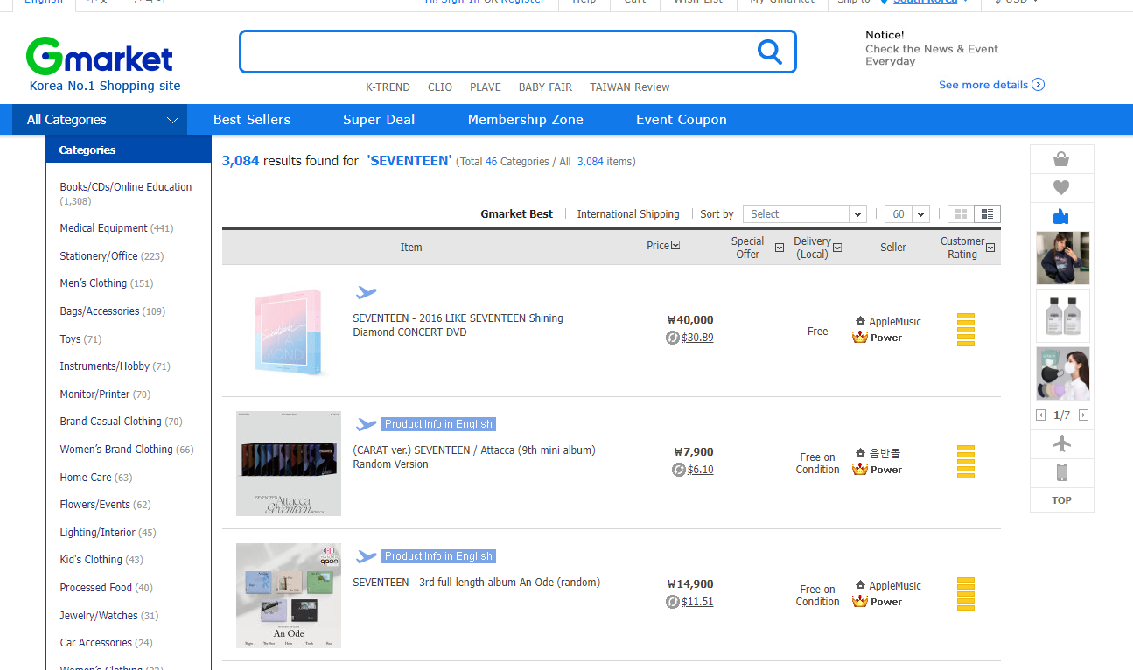Open the Sort by Select dropdown
This screenshot has height=670, width=1133.
[804, 214]
